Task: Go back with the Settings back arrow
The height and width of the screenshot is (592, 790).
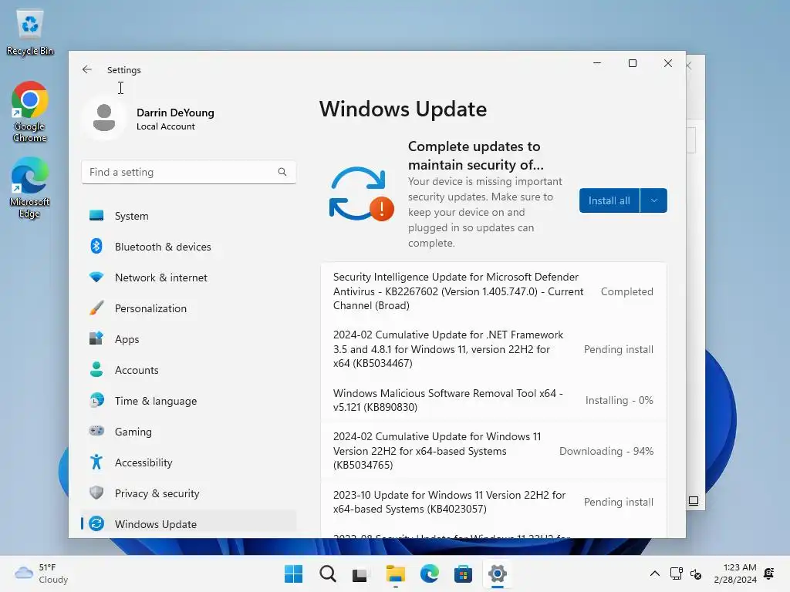Action: 87,69
